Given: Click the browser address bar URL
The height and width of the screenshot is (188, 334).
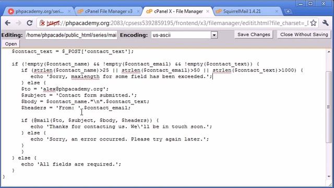Looking at the screenshot, I should click(177, 23).
